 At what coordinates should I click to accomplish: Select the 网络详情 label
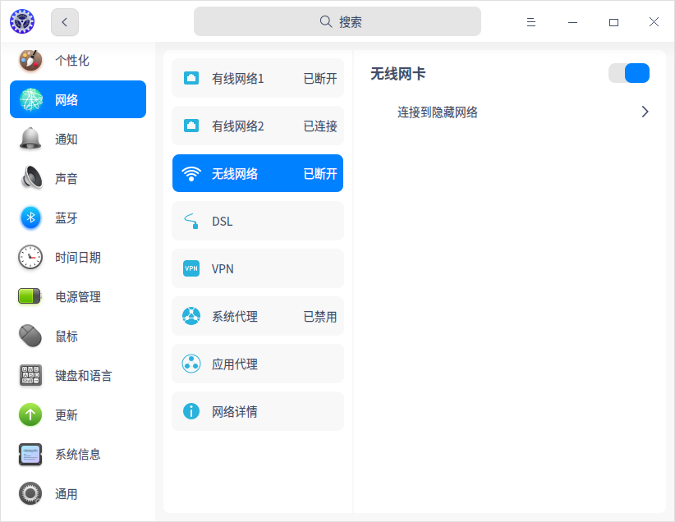coord(235,412)
